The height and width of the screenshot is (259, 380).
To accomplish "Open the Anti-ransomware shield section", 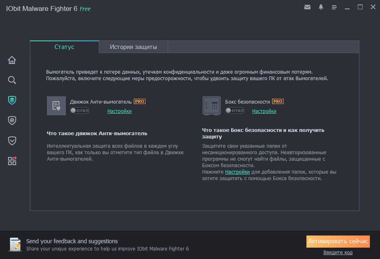I will coord(12,100).
